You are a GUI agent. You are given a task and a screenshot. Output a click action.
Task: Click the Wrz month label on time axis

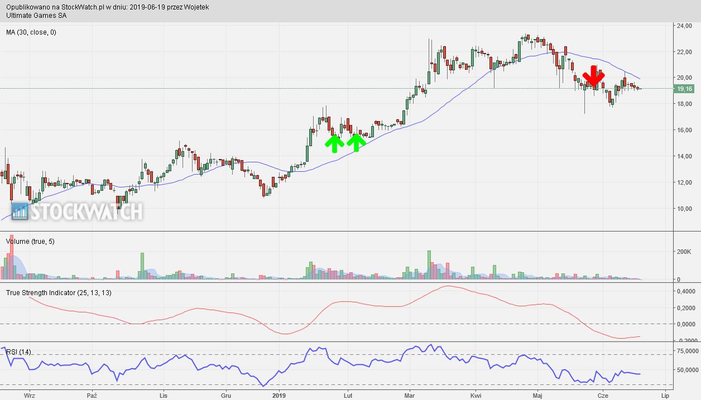click(30, 395)
